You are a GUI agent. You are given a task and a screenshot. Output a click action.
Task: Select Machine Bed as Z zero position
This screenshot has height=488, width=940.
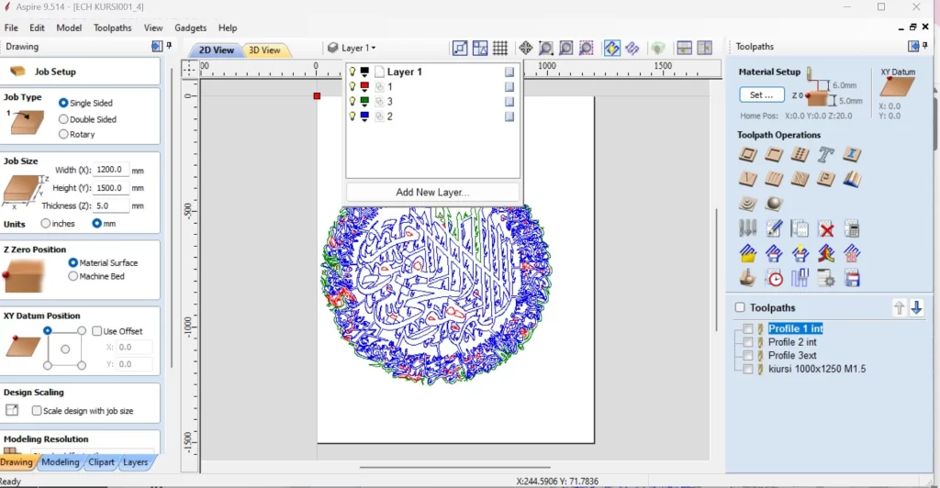coord(73,276)
